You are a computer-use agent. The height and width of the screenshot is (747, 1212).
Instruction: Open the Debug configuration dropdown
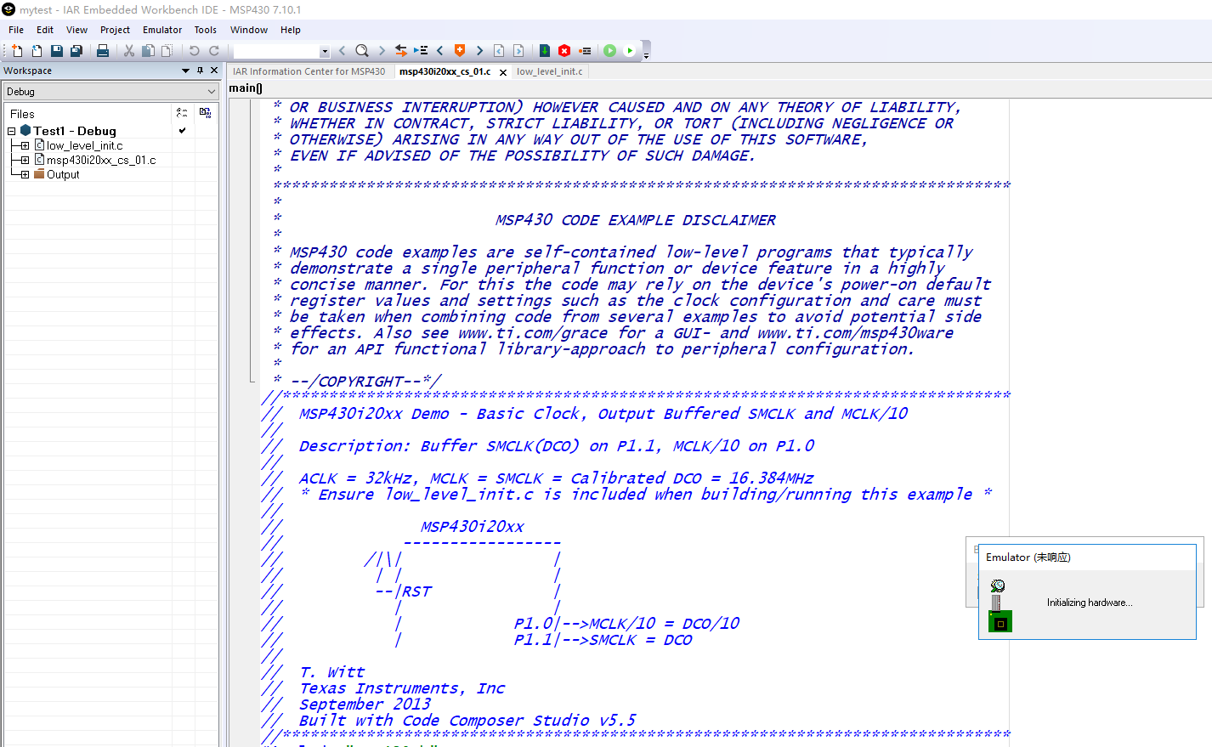coord(111,92)
